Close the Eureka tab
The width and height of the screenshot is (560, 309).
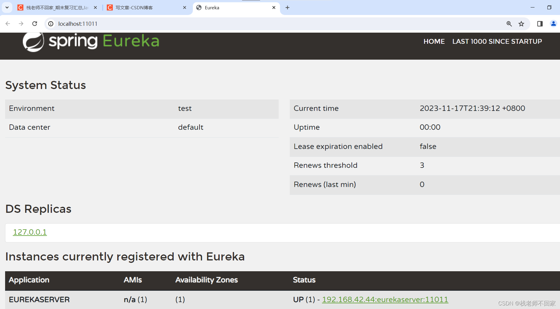[x=274, y=7]
